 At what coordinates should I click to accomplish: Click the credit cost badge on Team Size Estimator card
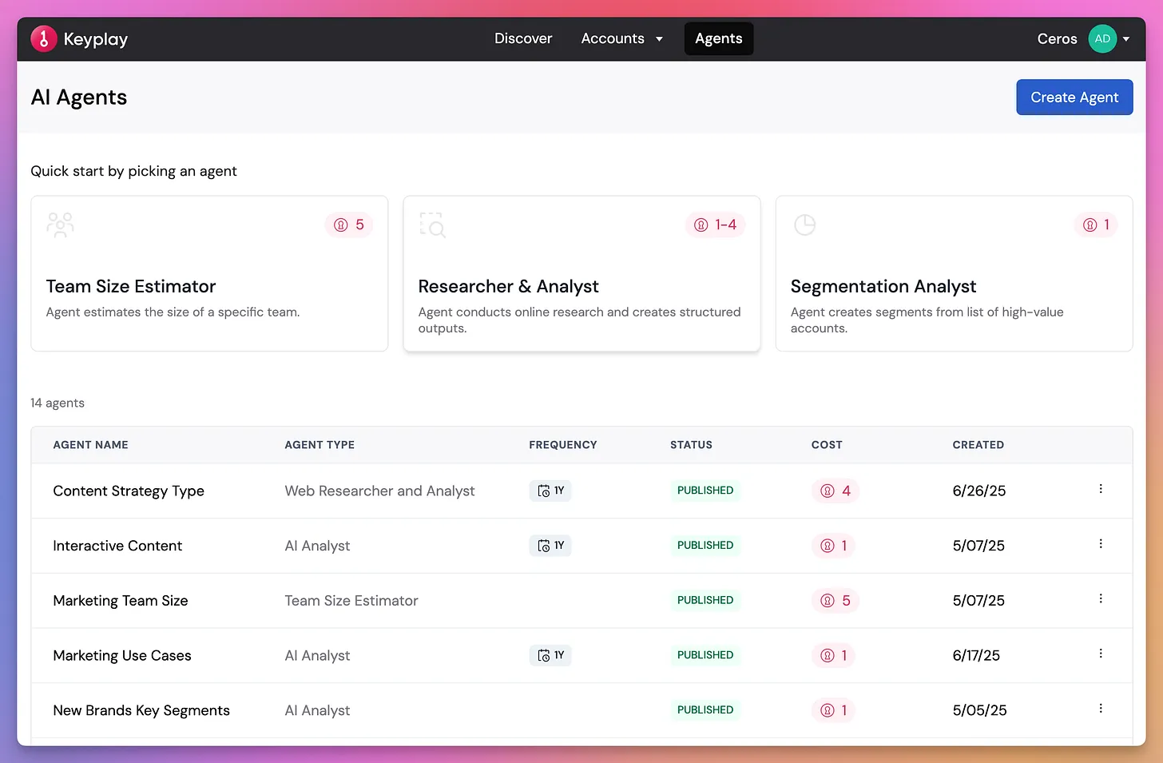pos(349,225)
